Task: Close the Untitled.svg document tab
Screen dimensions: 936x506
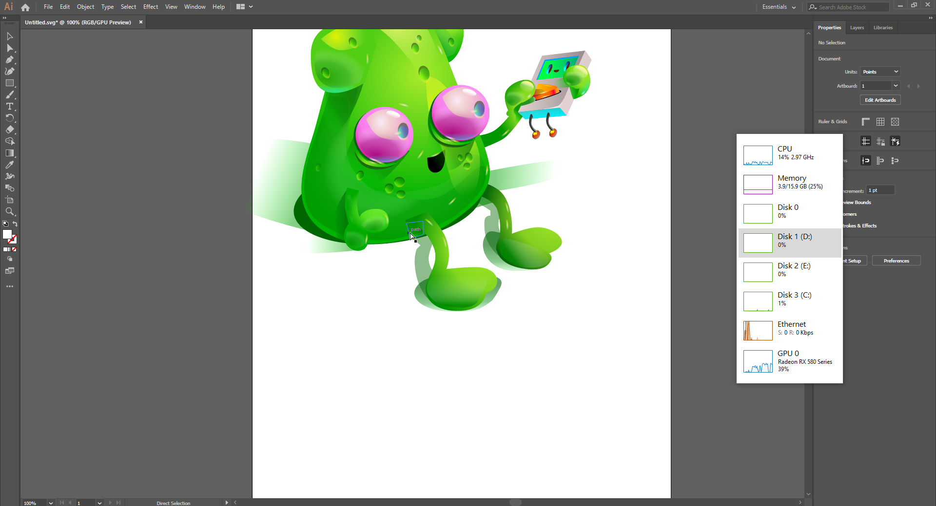Action: (x=141, y=22)
